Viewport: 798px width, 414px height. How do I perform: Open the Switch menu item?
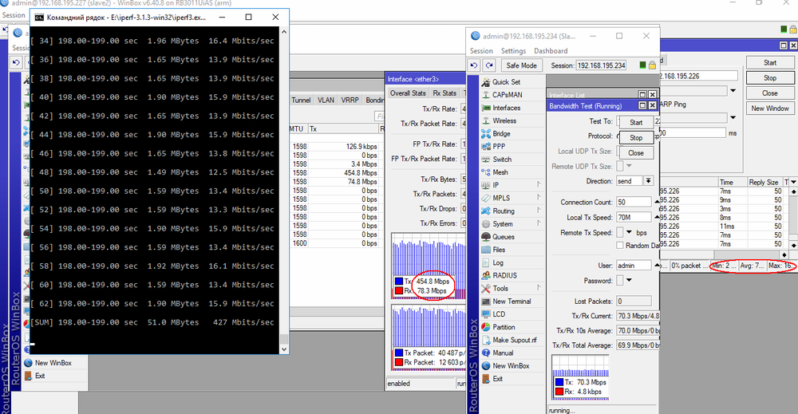[496, 160]
